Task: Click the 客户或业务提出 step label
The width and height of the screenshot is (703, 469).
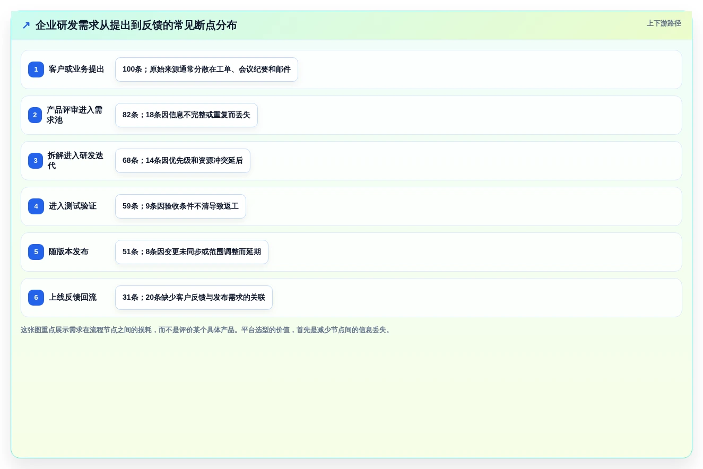Action: pyautogui.click(x=76, y=70)
